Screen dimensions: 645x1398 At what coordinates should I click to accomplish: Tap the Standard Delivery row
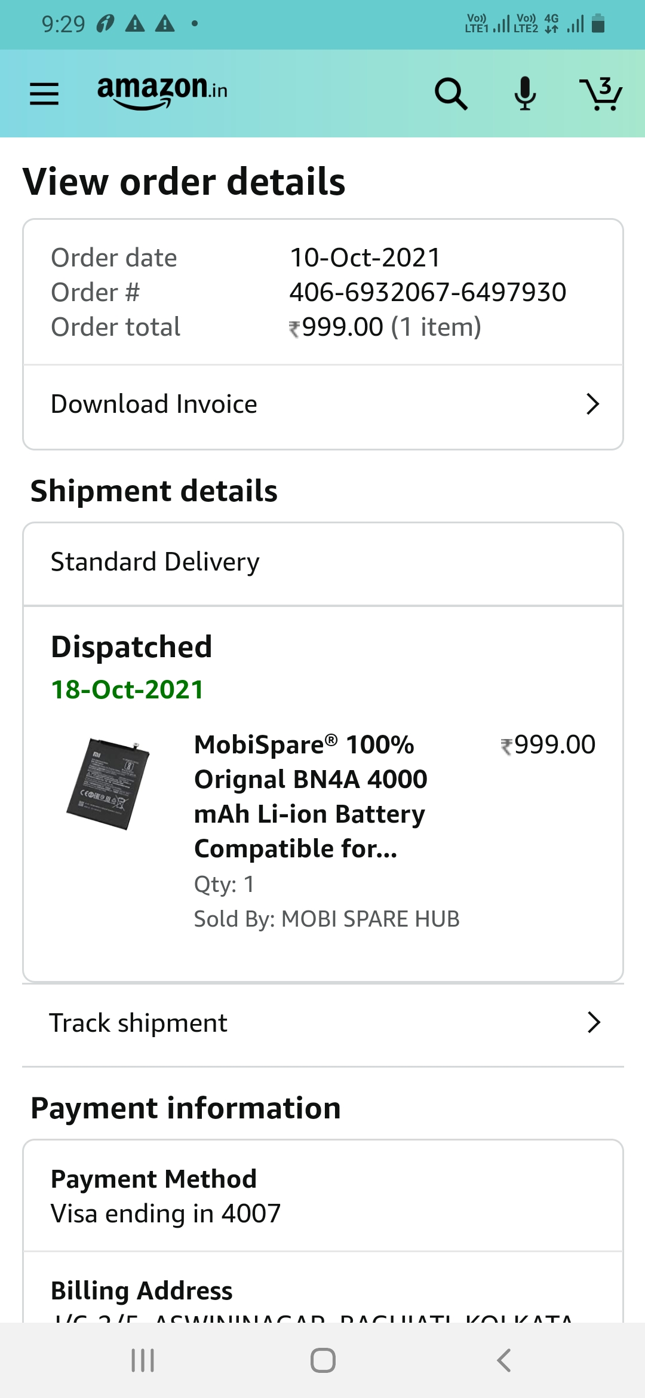pyautogui.click(x=155, y=562)
